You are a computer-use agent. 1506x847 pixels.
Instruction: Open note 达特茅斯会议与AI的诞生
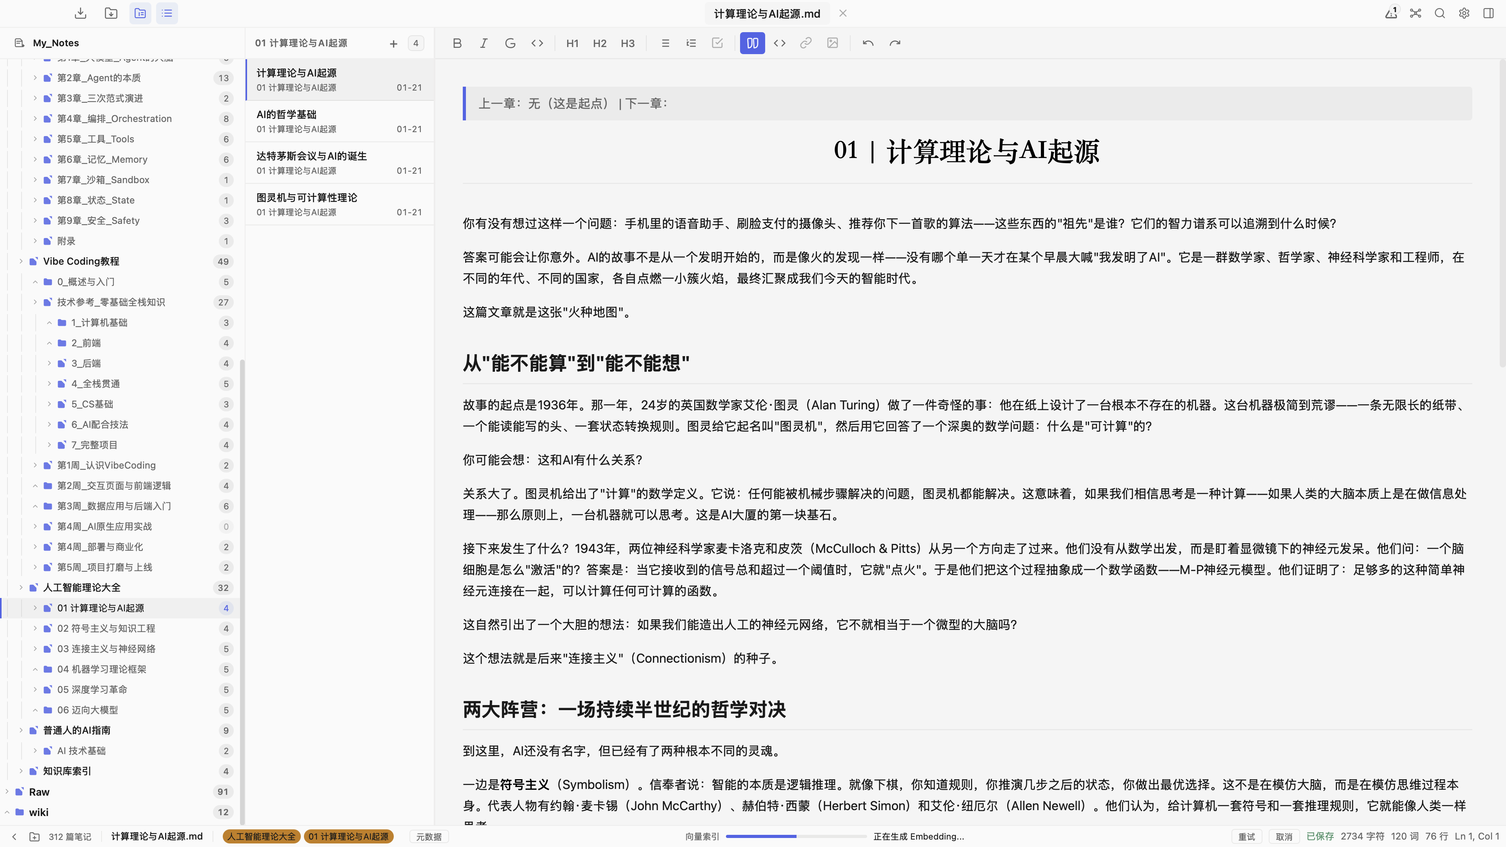tap(339, 162)
